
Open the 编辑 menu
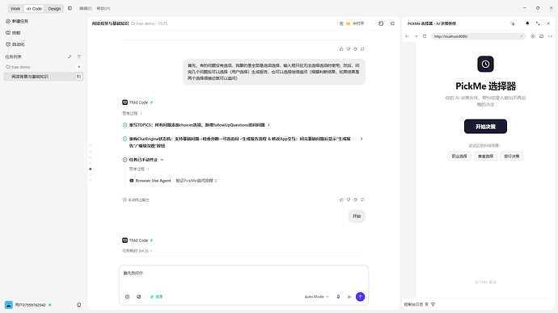pyautogui.click(x=86, y=8)
